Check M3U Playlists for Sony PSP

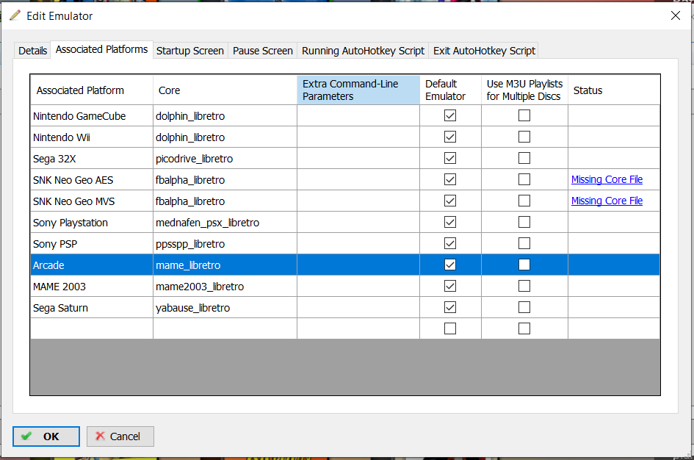click(x=524, y=243)
